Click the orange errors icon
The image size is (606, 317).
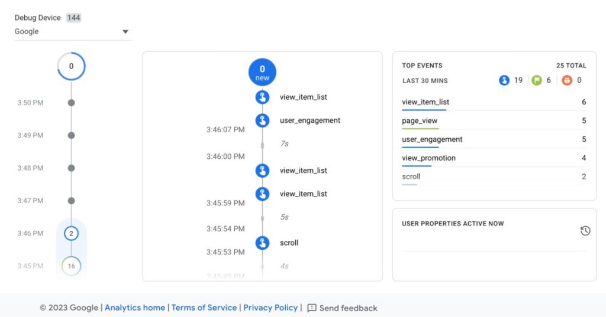pyautogui.click(x=567, y=80)
